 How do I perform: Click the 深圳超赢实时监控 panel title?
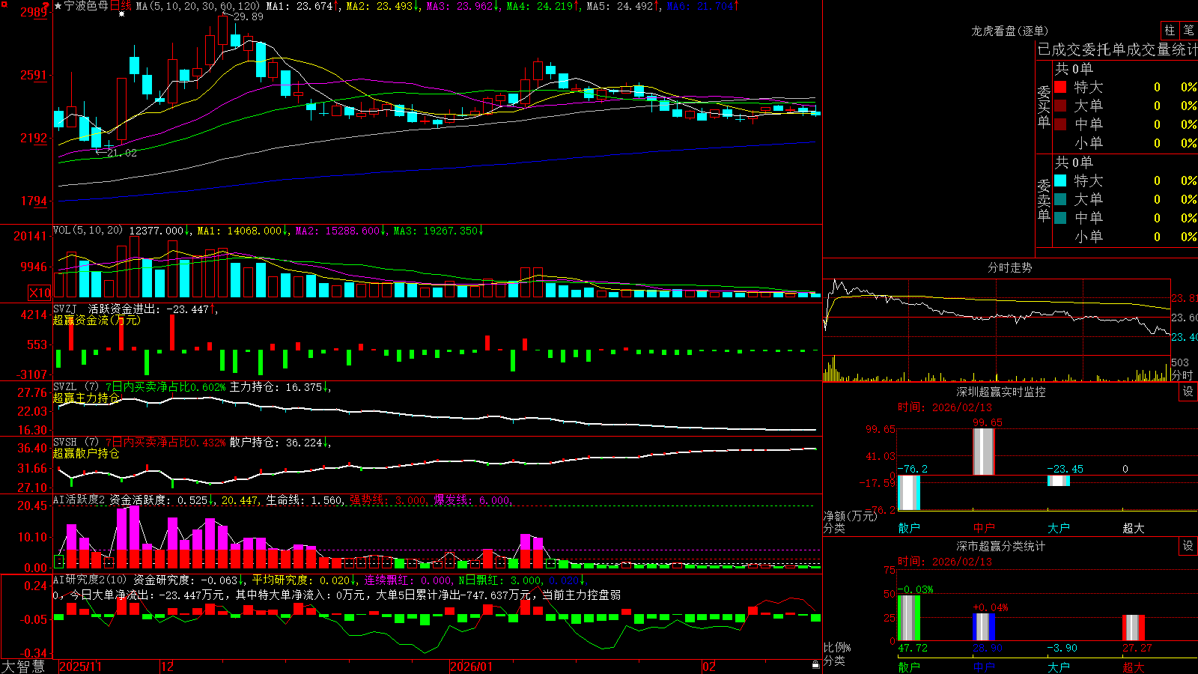point(1000,392)
